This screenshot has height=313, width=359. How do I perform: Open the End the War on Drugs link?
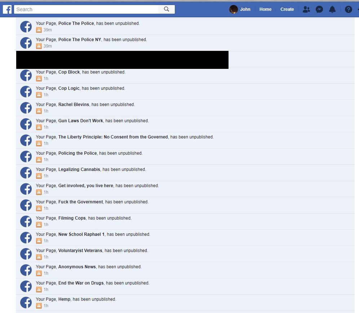point(81,283)
